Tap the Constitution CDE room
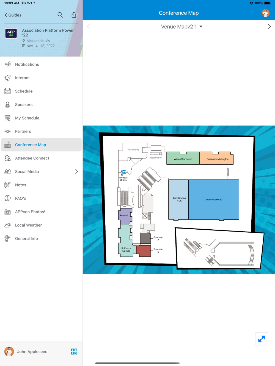275x366 pixels. point(178,199)
